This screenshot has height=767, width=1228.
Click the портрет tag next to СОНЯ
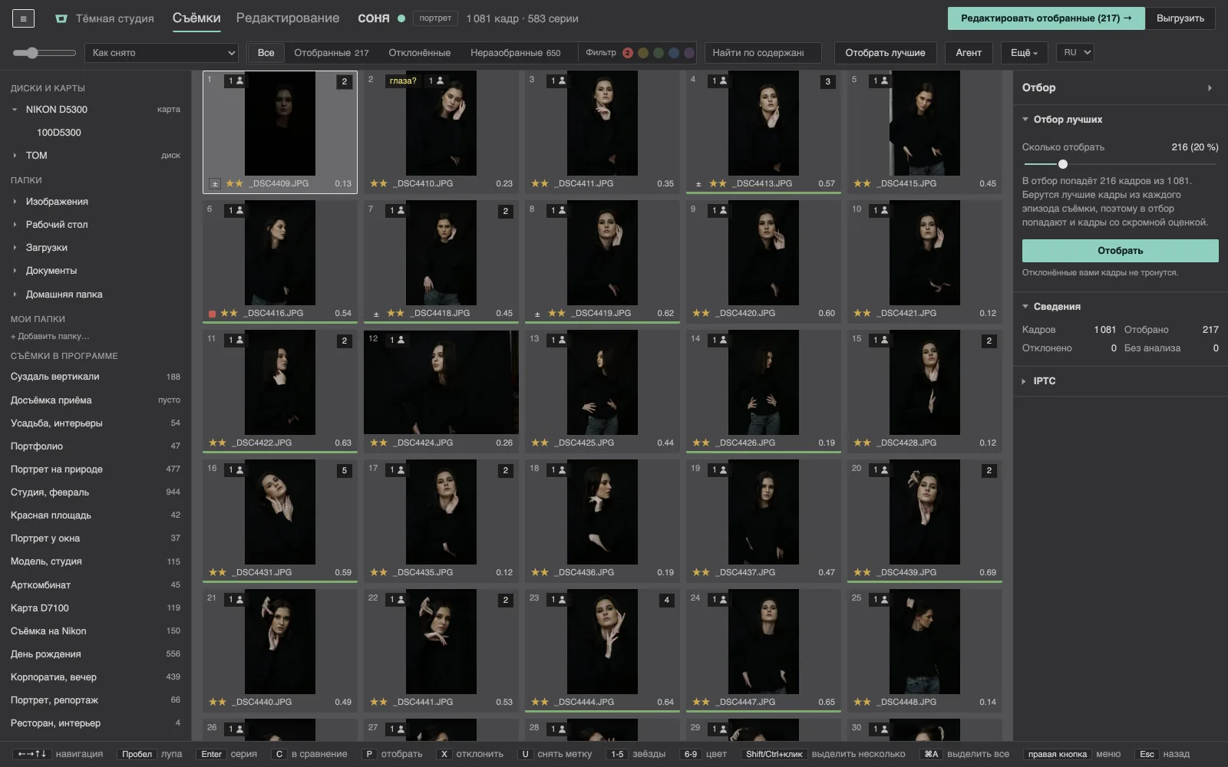point(435,18)
